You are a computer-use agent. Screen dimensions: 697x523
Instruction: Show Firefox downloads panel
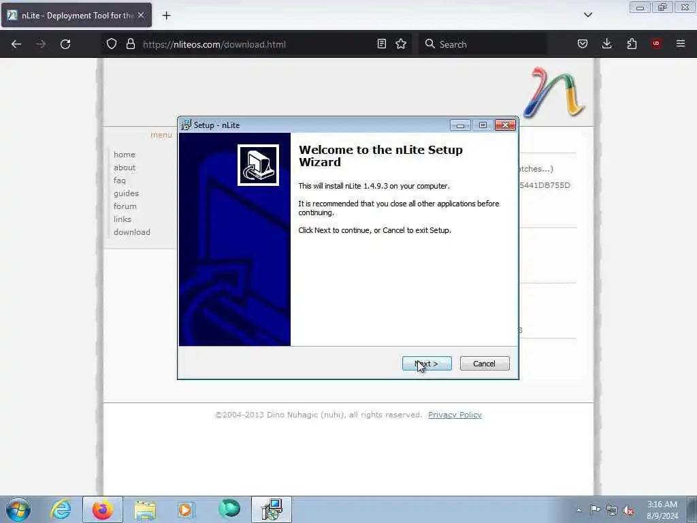pos(606,44)
